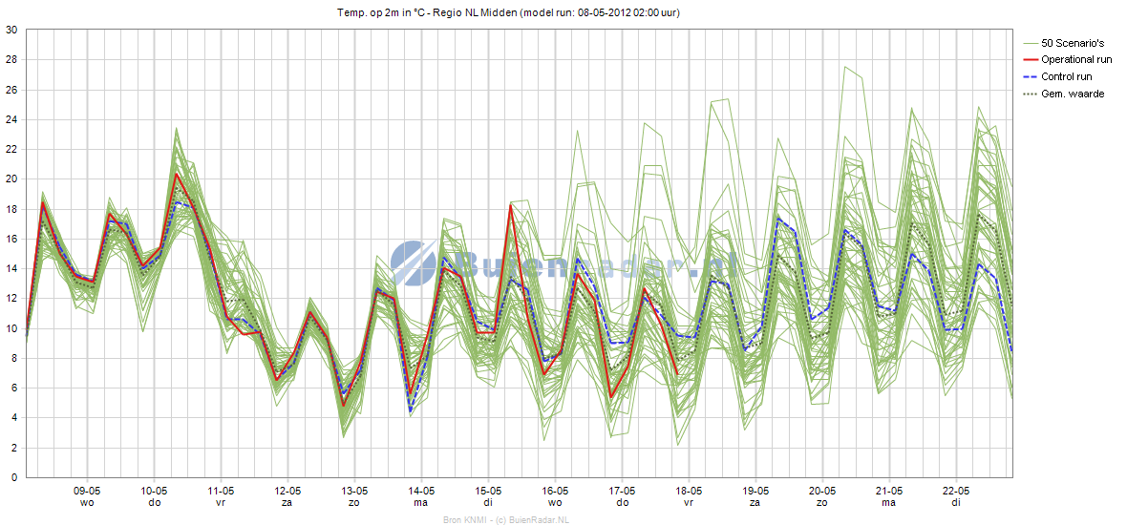Click the y-axis value 30
Screen dimensions: 1127x525
coord(12,31)
